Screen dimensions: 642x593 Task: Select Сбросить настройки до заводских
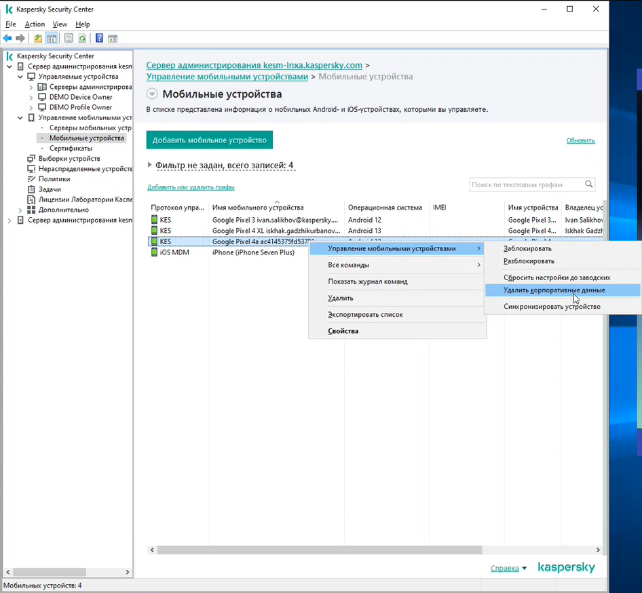click(x=563, y=278)
